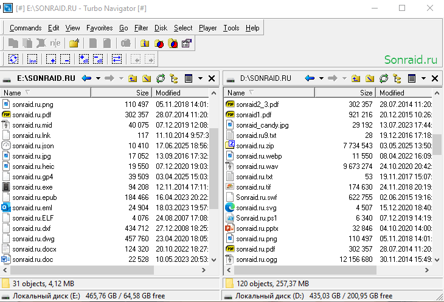The image size is (444, 302).
Task: Expand view mode dropdown arrow in the D: panel
Action: pyautogui.click(x=423, y=78)
